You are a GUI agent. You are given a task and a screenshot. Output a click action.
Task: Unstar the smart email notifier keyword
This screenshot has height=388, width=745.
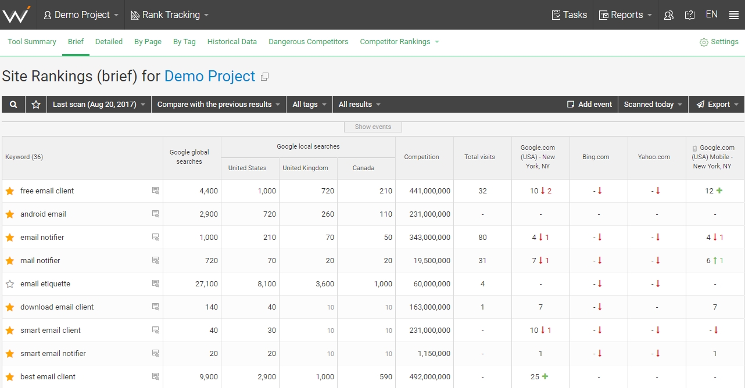pyautogui.click(x=10, y=353)
